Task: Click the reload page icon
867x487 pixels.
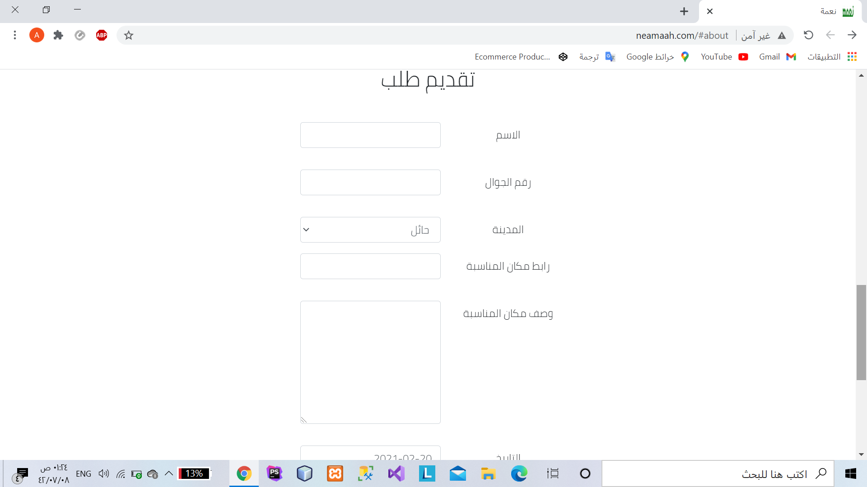Action: click(808, 35)
